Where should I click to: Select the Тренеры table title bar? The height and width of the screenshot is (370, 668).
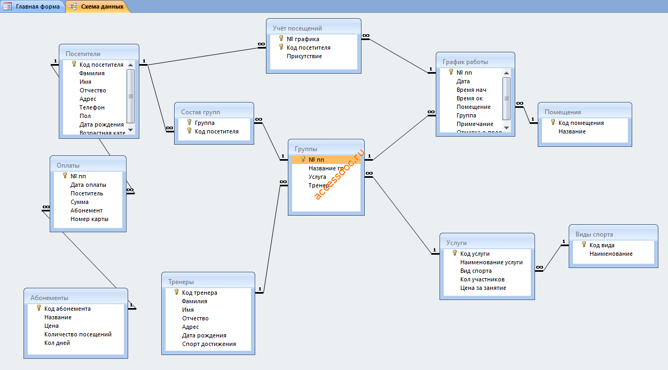point(208,281)
